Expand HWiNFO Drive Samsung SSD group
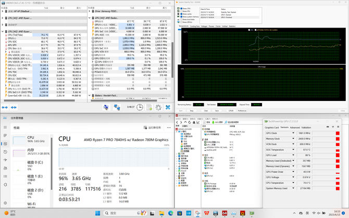Image resolution: width=349 pixels, height=218 pixels. pos(90,11)
